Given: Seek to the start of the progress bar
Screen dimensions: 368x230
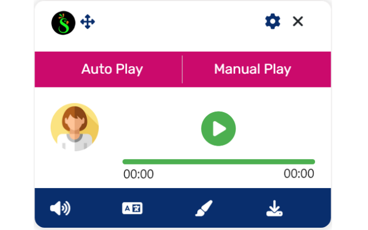Looking at the screenshot, I should [x=124, y=162].
